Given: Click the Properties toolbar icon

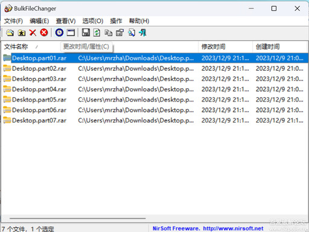Looking at the screenshot, I should [119, 33].
